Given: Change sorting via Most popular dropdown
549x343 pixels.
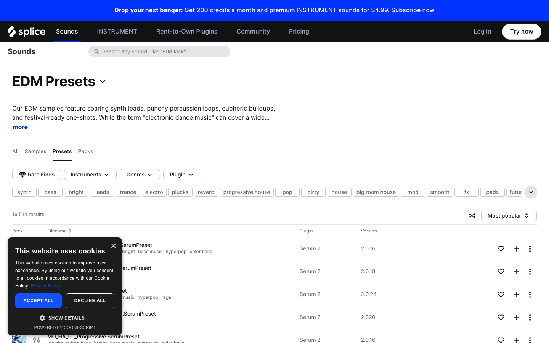Looking at the screenshot, I should point(509,216).
